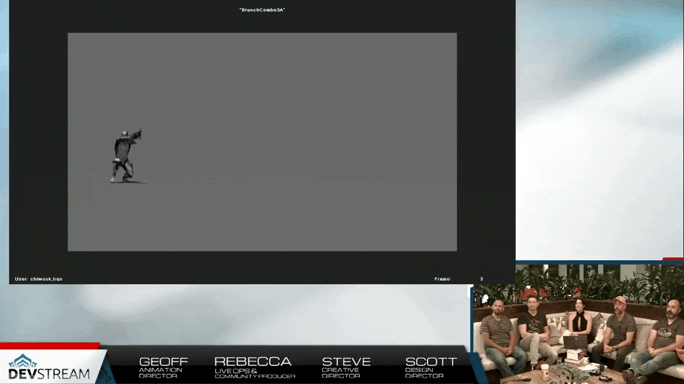Click the "User: chiwook.han" label
Viewport: 684px width, 384px height.
39,279
